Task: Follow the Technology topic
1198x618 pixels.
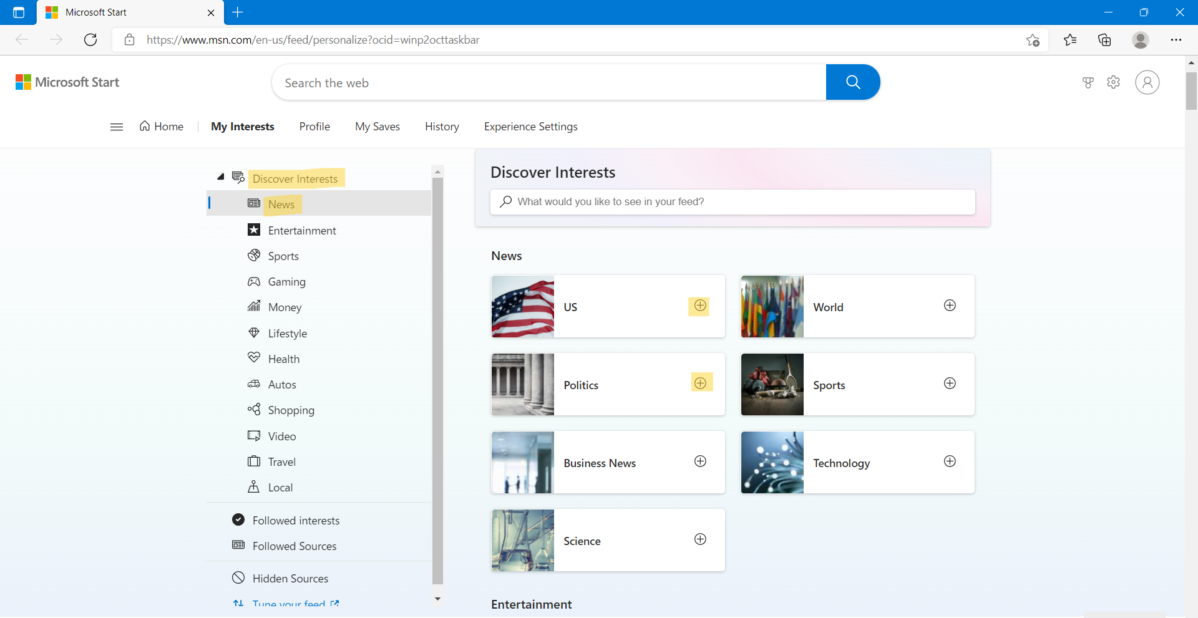Action: coord(949,461)
